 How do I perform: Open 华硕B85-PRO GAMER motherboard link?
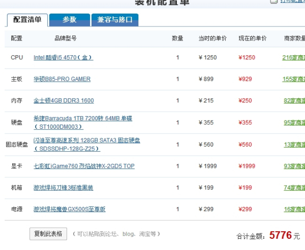click(x=62, y=79)
